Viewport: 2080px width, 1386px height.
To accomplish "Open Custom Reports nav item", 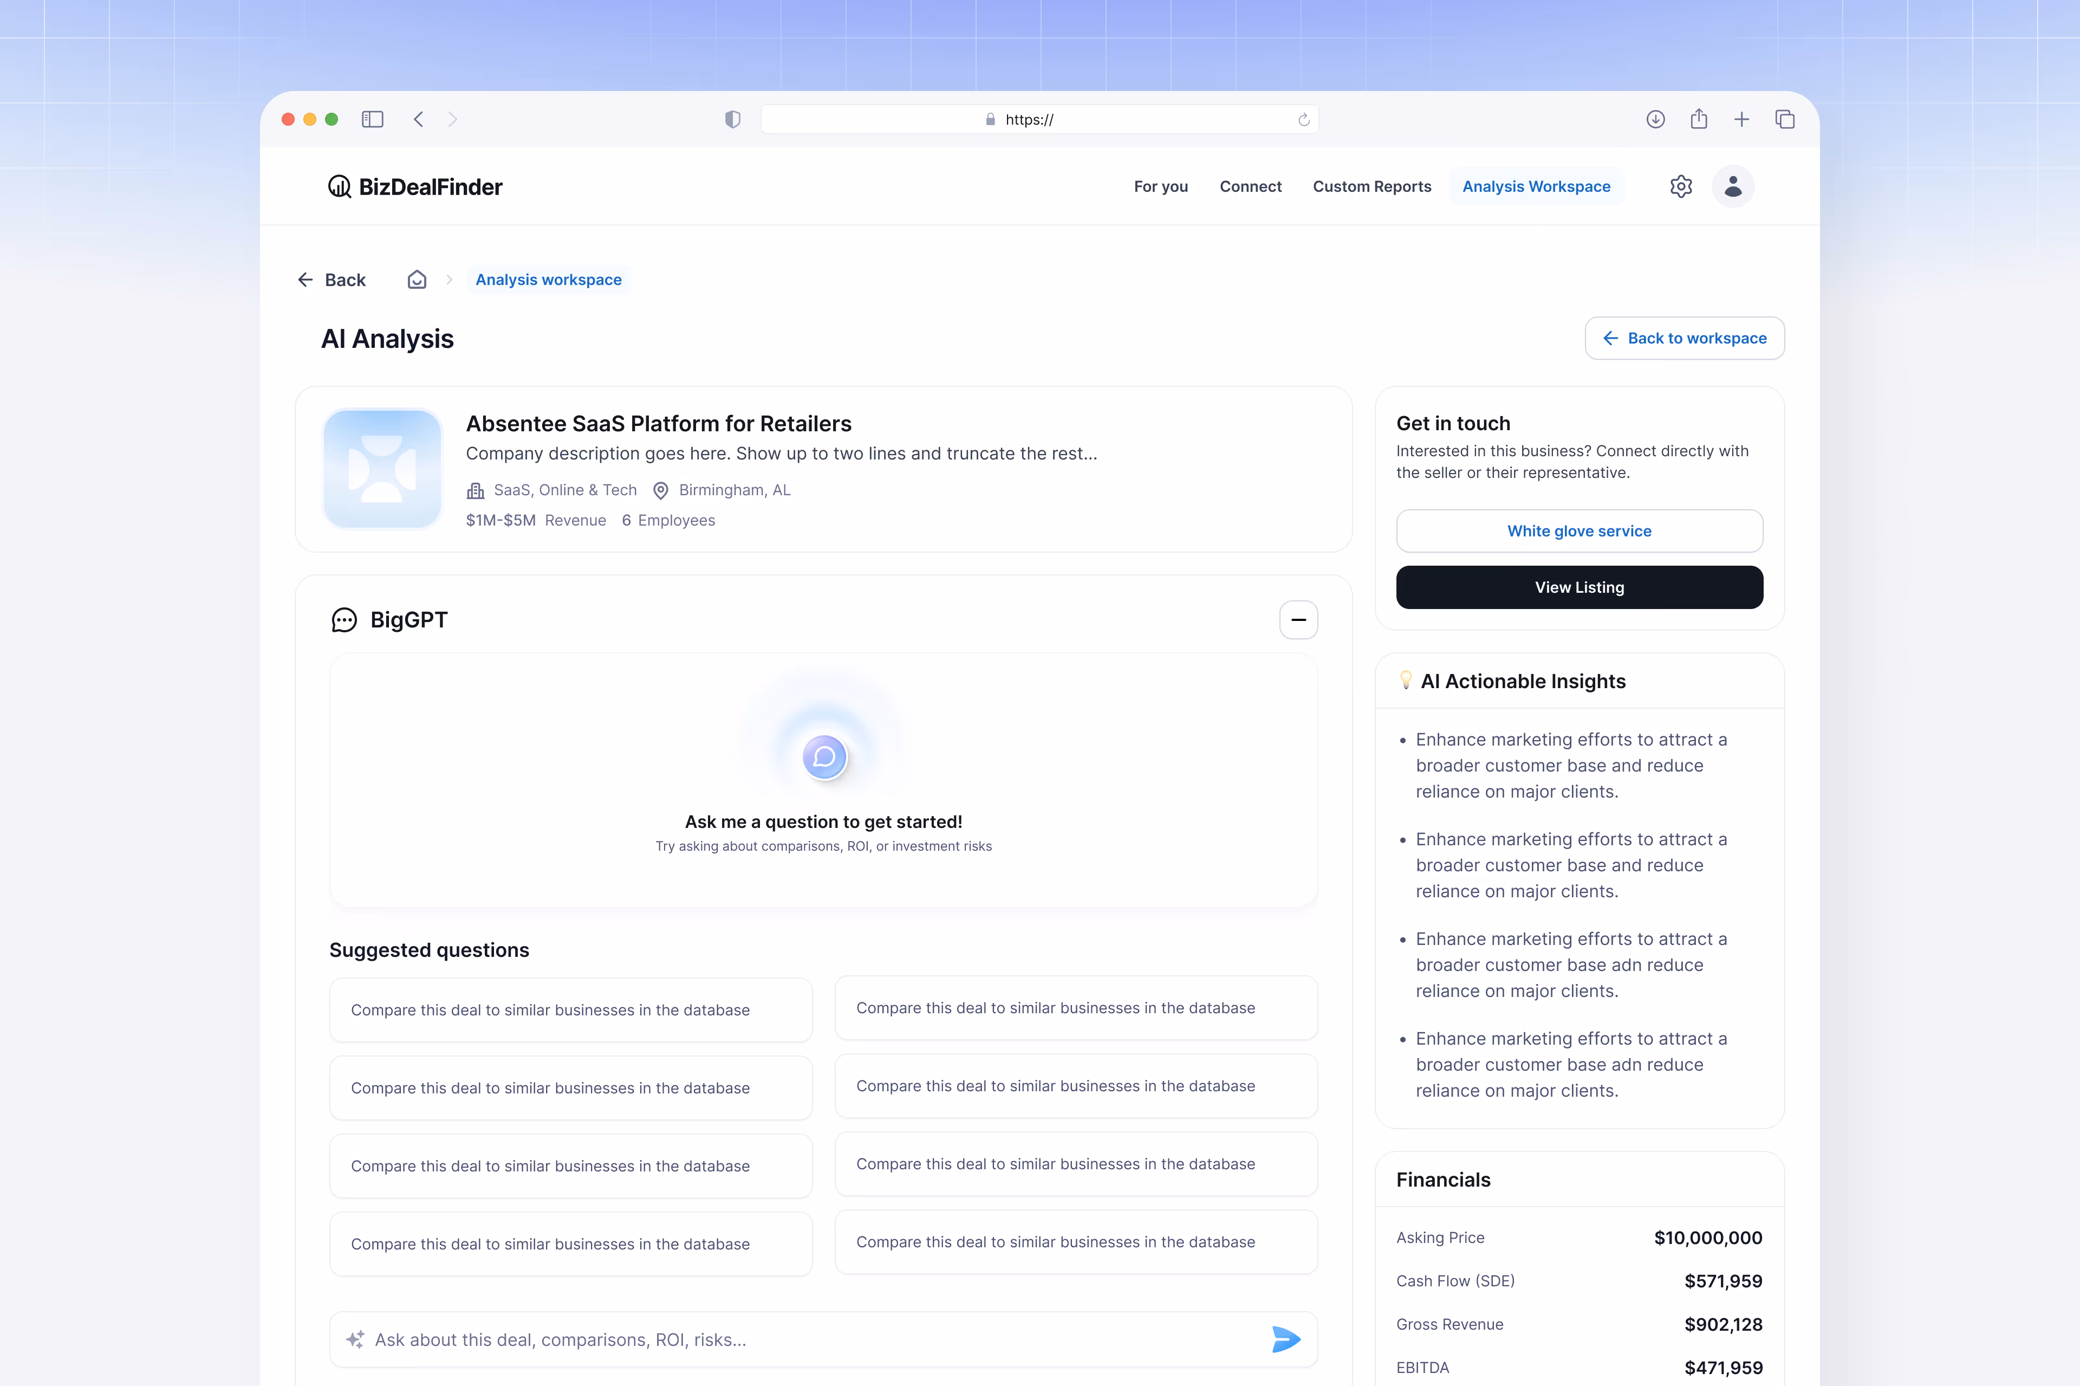I will pos(1371,186).
